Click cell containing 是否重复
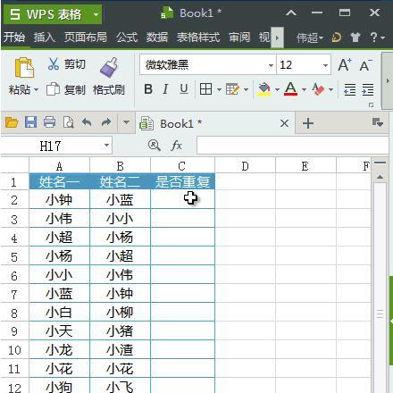This screenshot has height=393, width=393. [182, 181]
